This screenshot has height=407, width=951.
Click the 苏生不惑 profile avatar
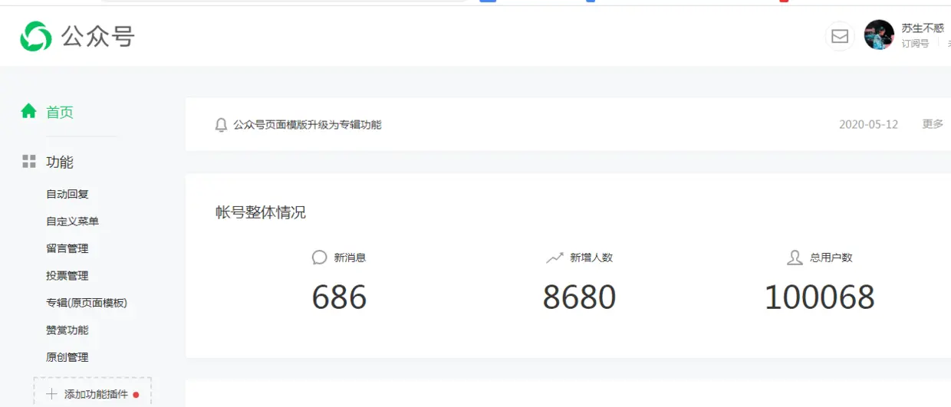879,35
